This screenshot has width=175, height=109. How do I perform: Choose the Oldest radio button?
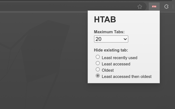click(98, 69)
